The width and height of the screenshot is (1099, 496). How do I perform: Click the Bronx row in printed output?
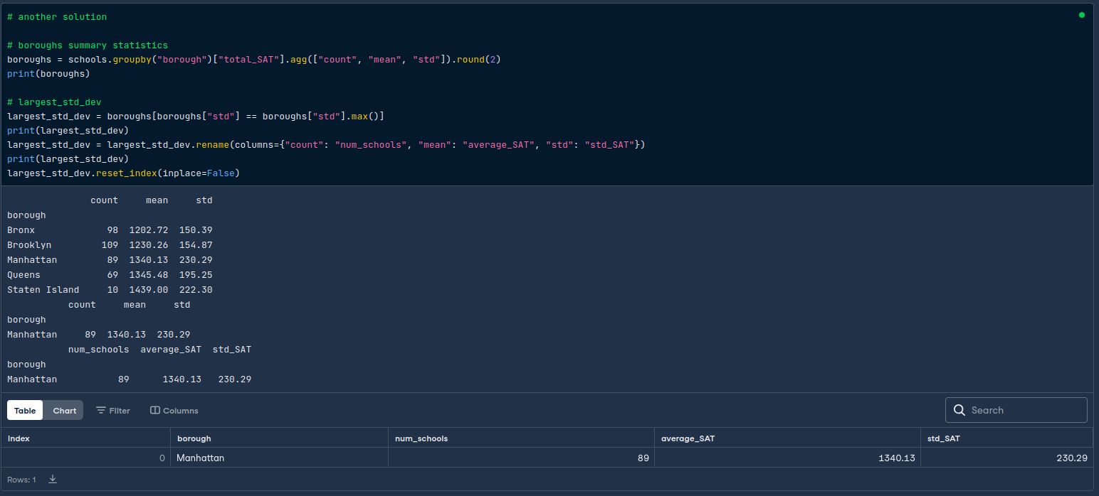pos(110,230)
